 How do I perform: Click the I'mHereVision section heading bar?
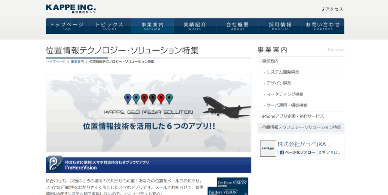pos(149,165)
